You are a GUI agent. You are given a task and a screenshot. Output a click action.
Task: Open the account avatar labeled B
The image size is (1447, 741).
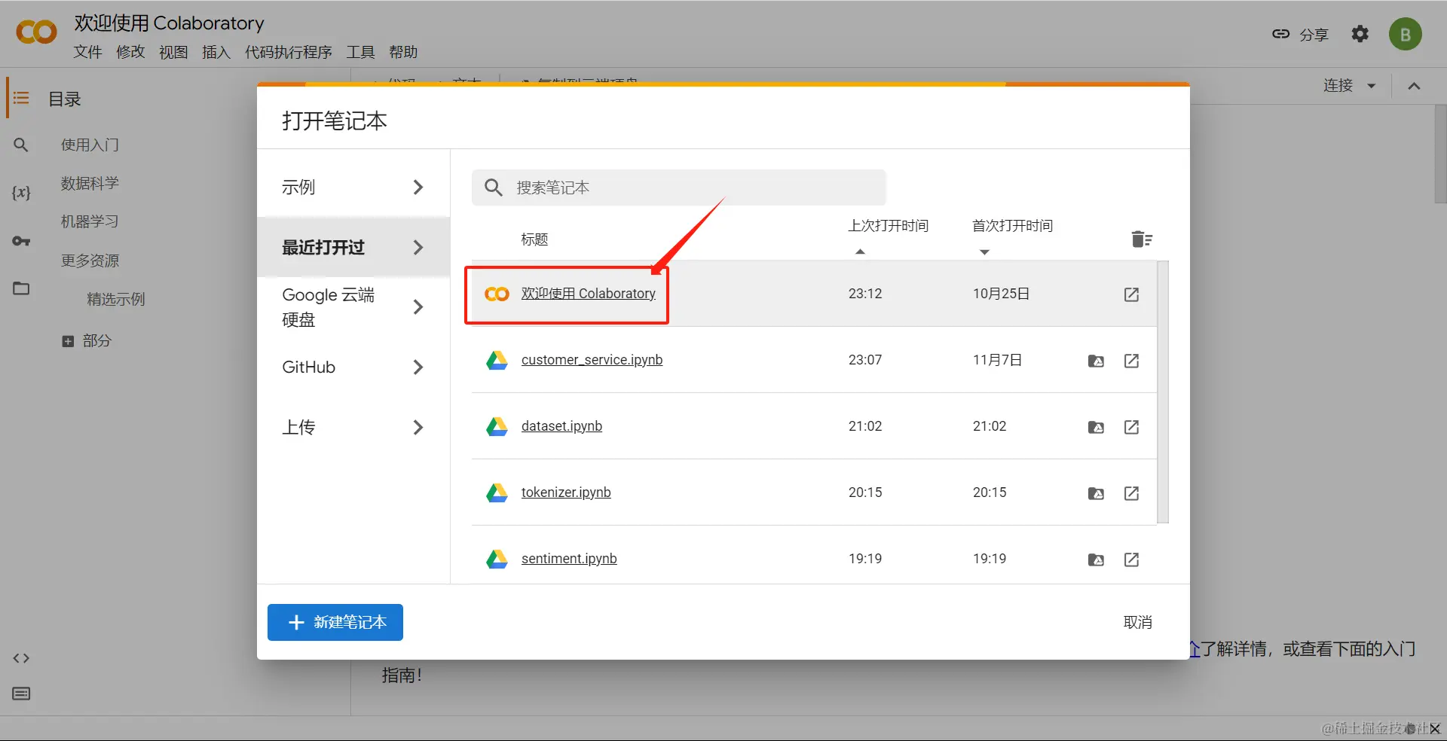(x=1405, y=35)
